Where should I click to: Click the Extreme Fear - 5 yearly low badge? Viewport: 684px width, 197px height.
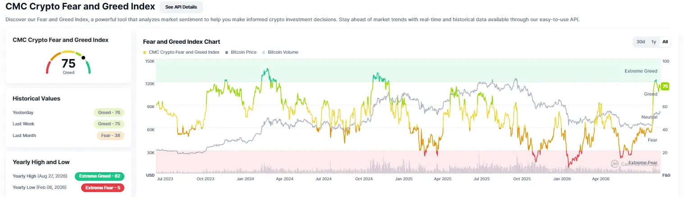pos(103,188)
